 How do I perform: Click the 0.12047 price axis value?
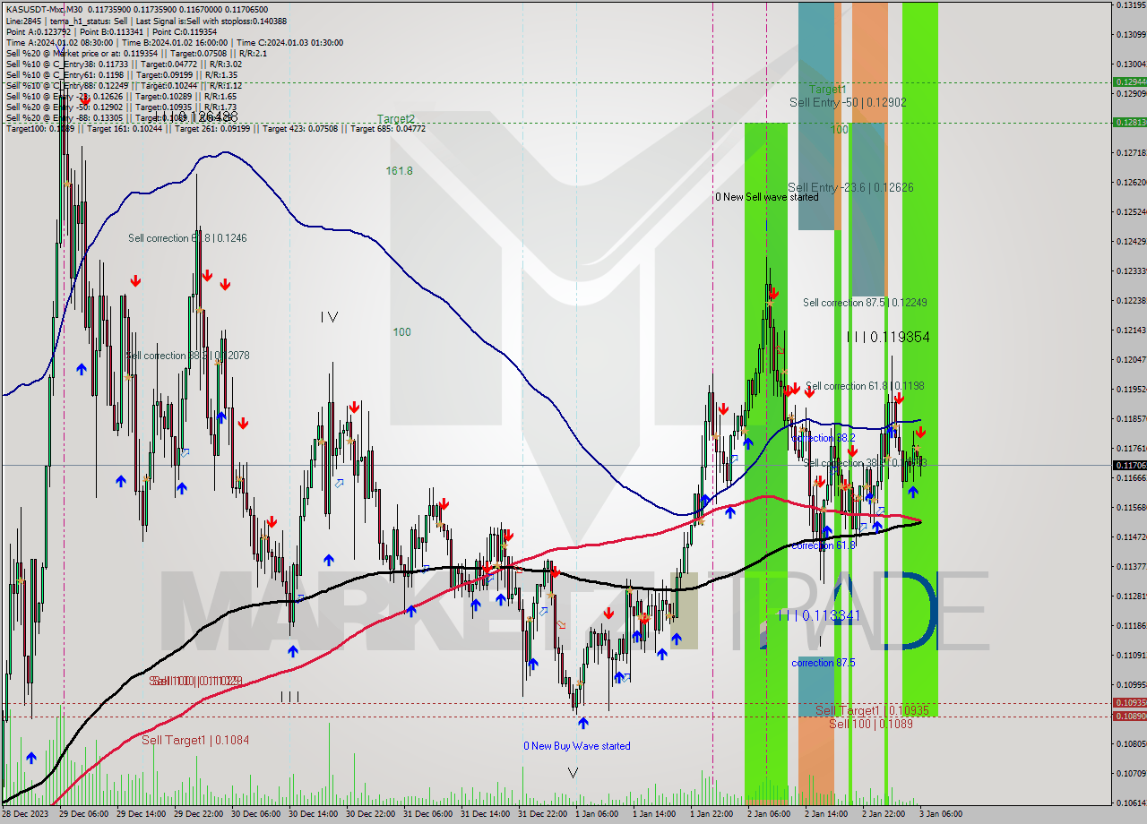point(1131,360)
